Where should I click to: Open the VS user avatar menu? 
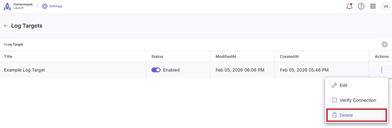coord(386,6)
